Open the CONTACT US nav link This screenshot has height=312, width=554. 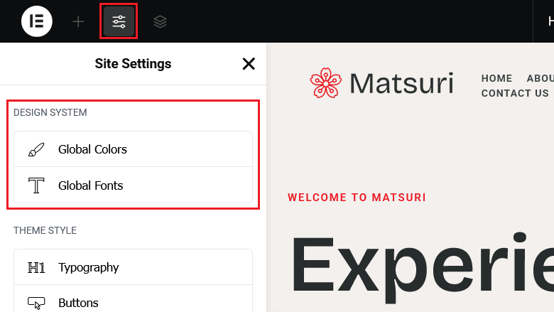(515, 93)
